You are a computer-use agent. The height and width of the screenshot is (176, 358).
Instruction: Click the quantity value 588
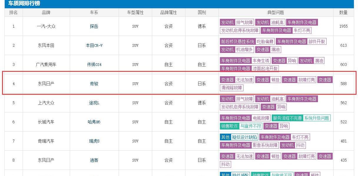click(x=343, y=84)
